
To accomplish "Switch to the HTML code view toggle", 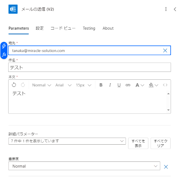I will click(165, 85).
